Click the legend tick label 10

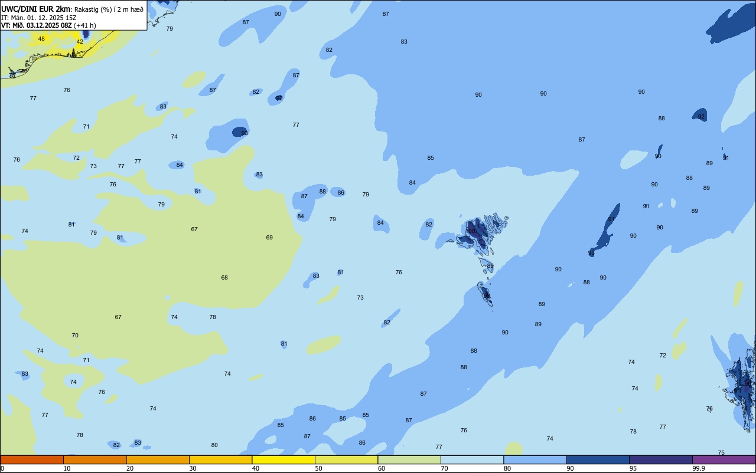coord(67,468)
